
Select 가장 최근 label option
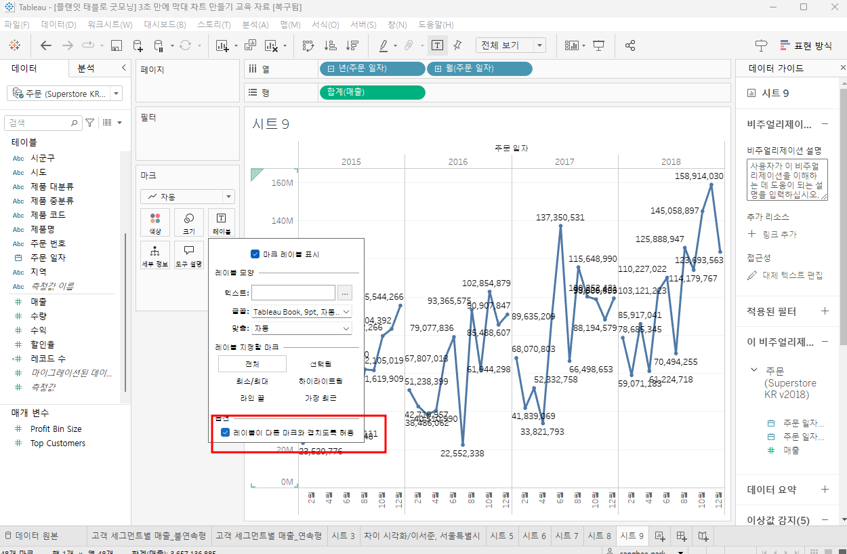pos(321,398)
